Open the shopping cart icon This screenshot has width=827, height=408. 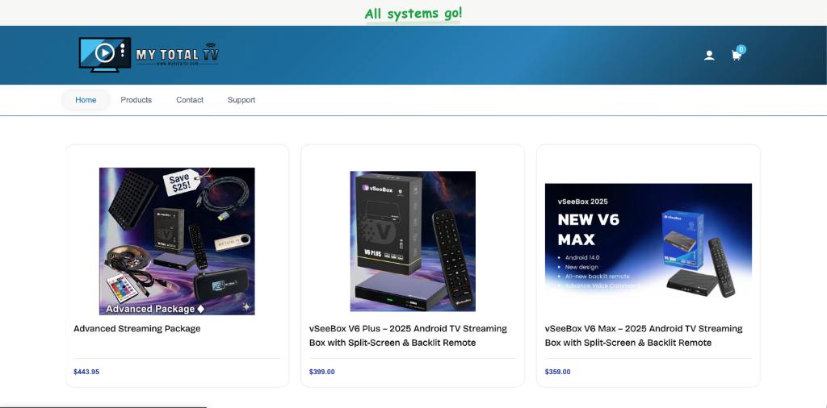coord(737,56)
